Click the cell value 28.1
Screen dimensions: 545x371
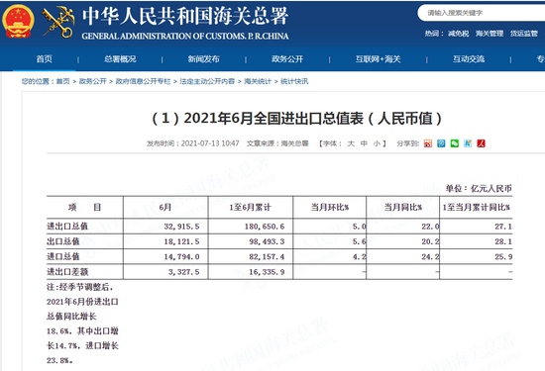click(x=503, y=241)
